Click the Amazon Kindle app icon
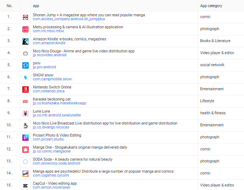Viewport: 244px width, 190px height. click(x=25, y=41)
